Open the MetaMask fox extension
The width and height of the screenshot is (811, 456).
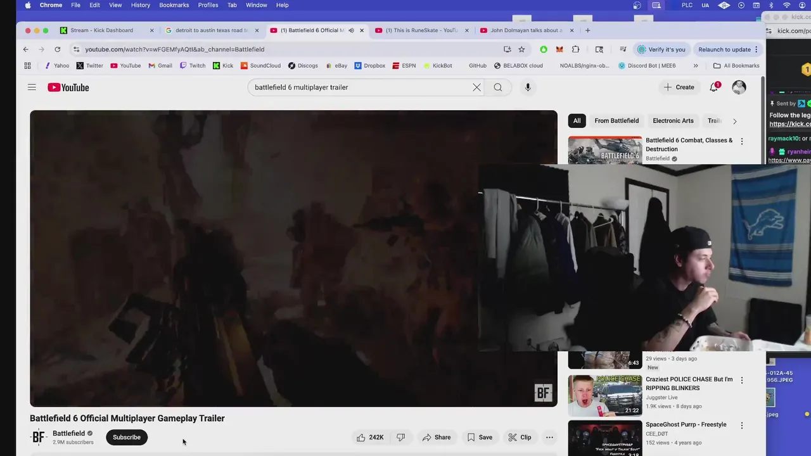coord(559,49)
